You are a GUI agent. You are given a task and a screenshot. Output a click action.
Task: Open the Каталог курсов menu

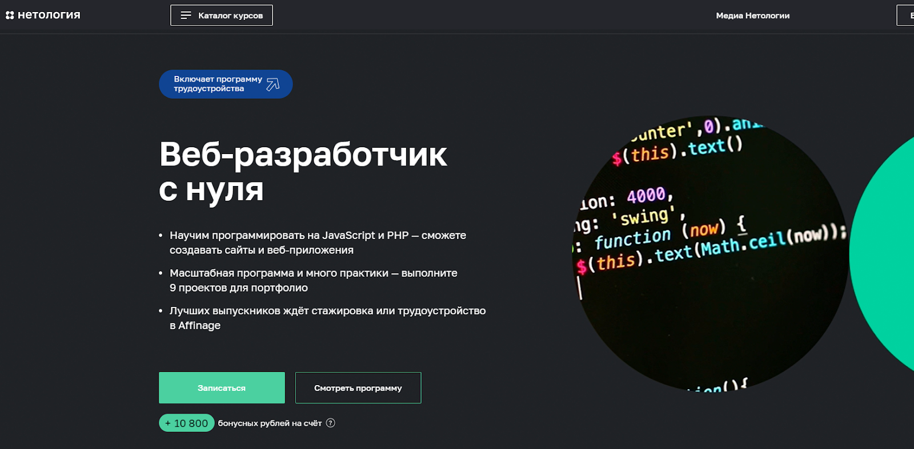(222, 15)
